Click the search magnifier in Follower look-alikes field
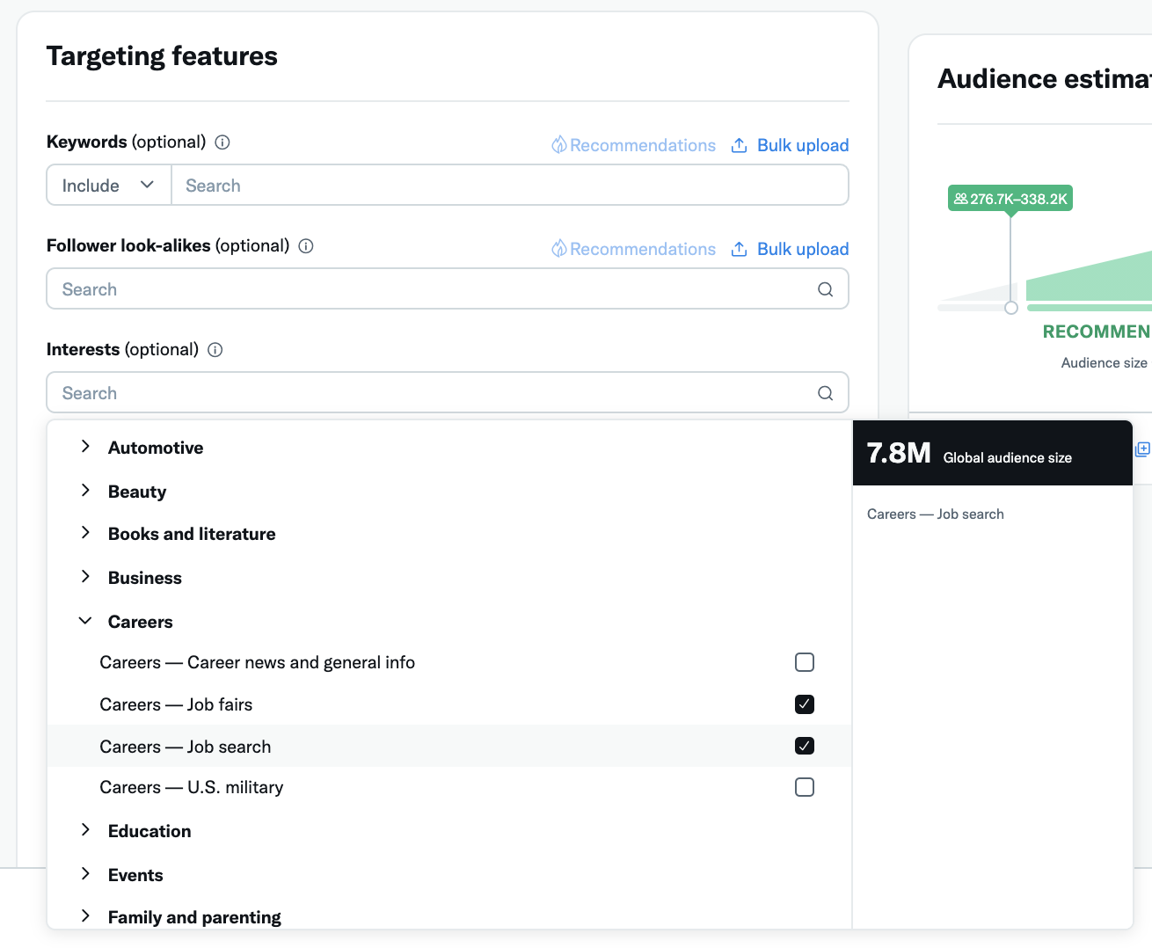 point(825,289)
